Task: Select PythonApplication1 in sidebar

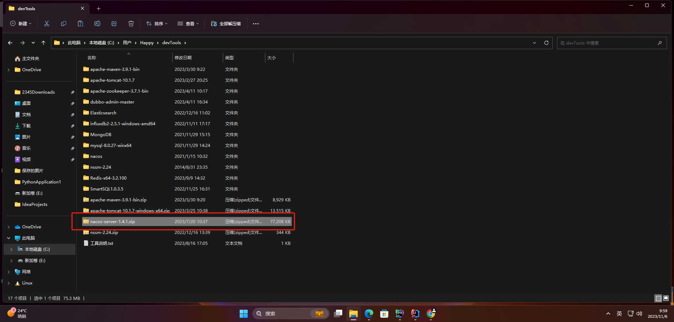Action: click(x=41, y=182)
